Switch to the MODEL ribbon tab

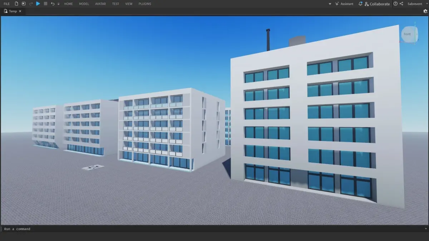pos(84,4)
